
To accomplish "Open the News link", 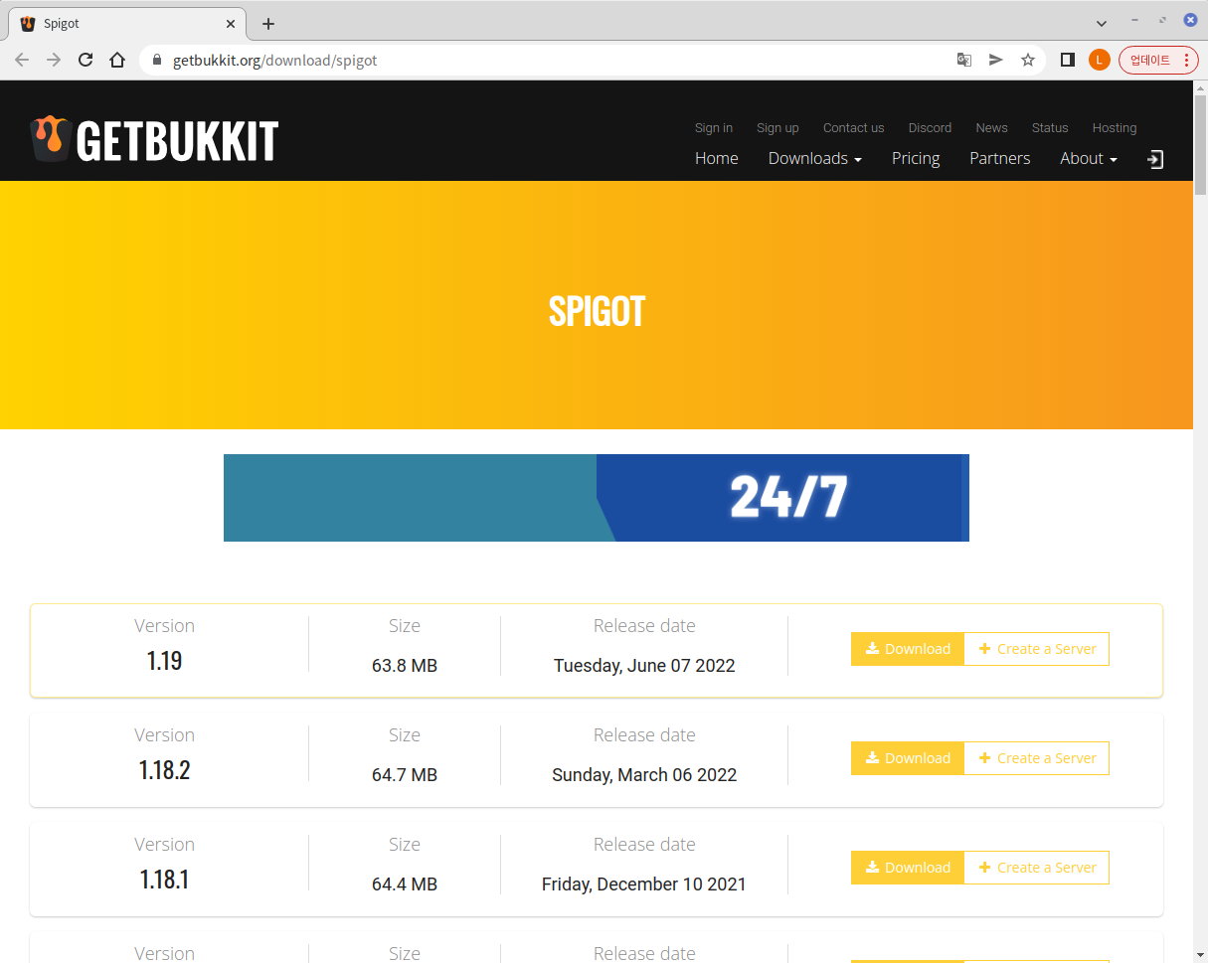I will 991,127.
